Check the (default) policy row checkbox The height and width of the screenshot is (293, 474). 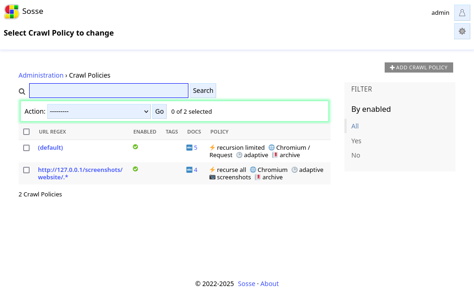click(x=26, y=148)
